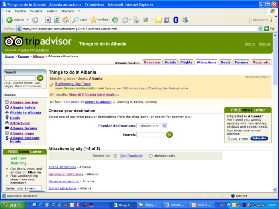Click the sidebar Search input field

click(x=20, y=78)
